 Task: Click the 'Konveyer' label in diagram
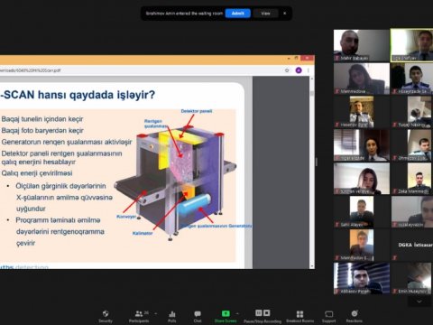click(x=126, y=217)
